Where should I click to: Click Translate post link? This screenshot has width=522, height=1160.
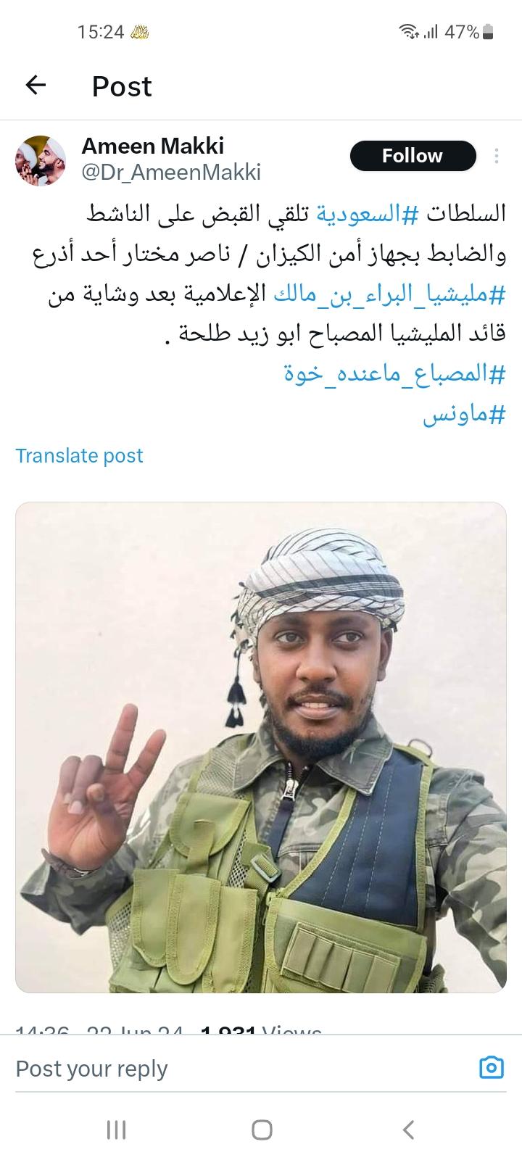coord(79,455)
